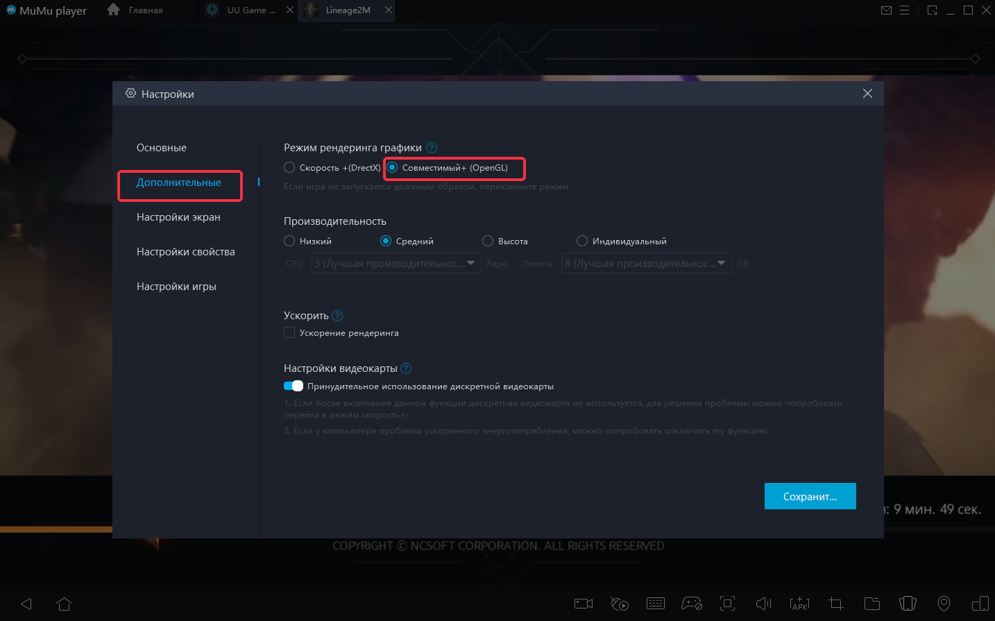Open the hamburger menu in title bar
This screenshot has width=995, height=621.
904,10
